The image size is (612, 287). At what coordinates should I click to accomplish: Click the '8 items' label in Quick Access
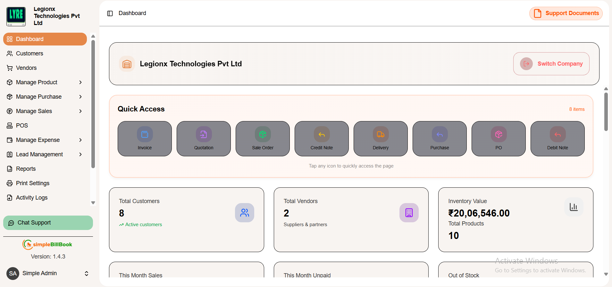pos(577,109)
